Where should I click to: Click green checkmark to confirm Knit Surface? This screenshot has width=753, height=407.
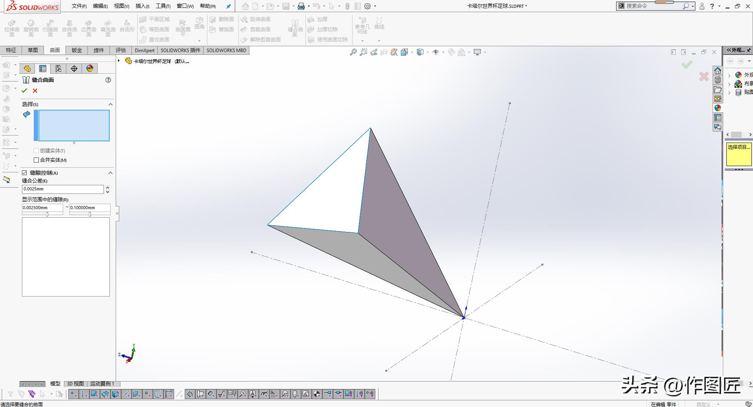click(x=24, y=91)
